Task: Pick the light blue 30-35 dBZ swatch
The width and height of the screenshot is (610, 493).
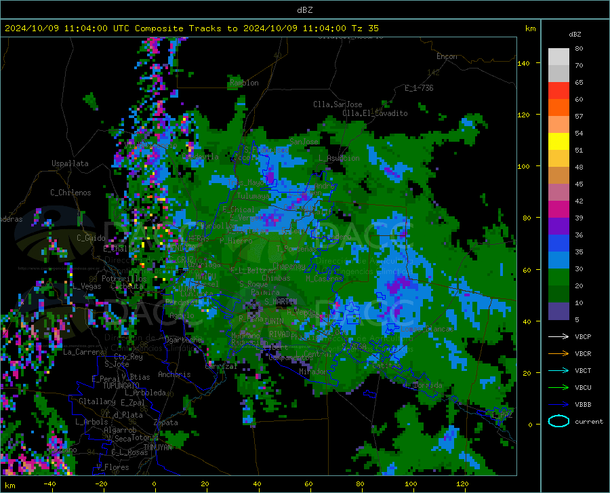Action: point(558,260)
